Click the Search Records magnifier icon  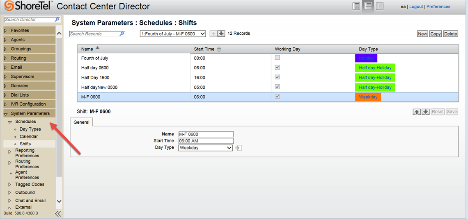coord(122,34)
